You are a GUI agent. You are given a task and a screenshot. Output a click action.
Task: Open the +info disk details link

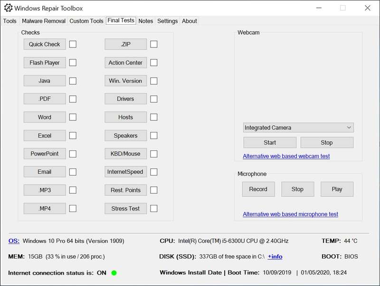[x=275, y=257]
